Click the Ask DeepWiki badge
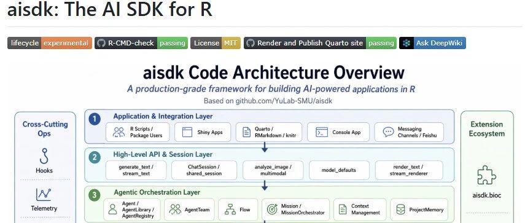 tap(432, 43)
